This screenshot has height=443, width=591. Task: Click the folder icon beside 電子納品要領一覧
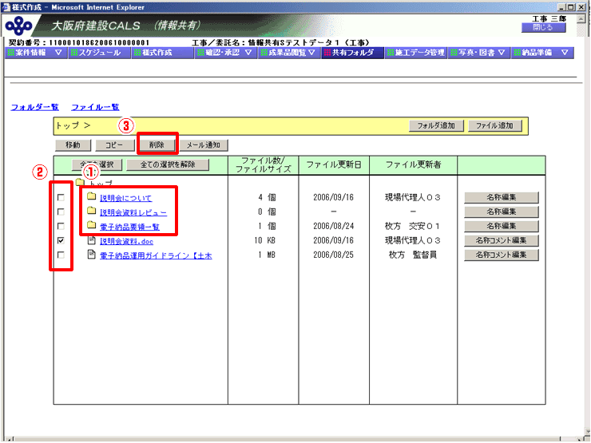[92, 225]
